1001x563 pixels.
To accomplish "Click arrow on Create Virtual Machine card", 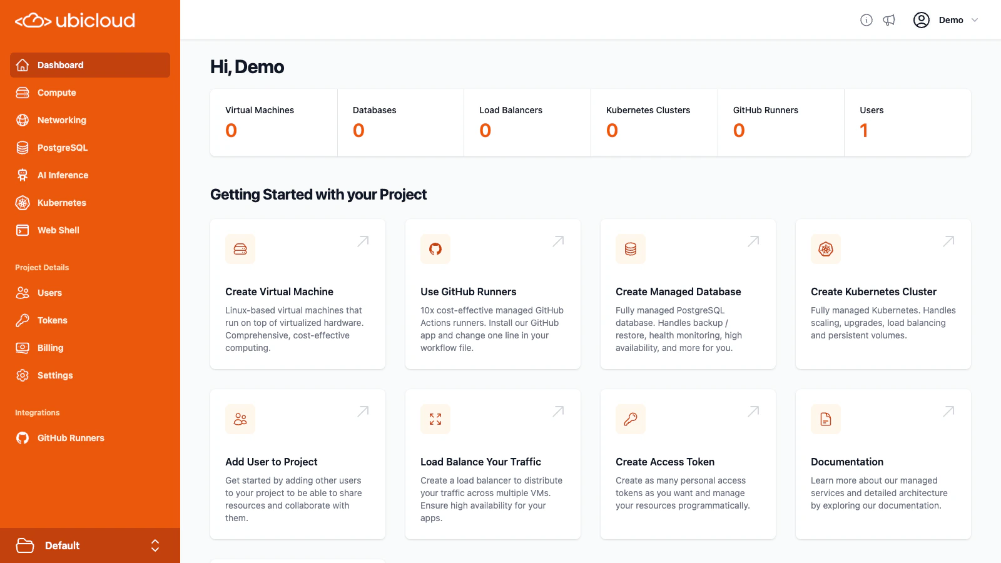I will point(363,241).
